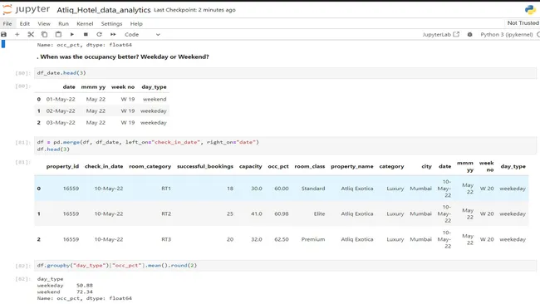Click the Standard room class cell

(x=313, y=189)
